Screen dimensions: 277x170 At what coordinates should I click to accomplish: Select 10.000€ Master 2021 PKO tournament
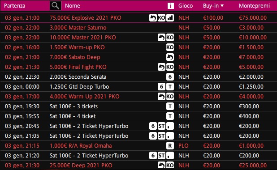coord(83,38)
